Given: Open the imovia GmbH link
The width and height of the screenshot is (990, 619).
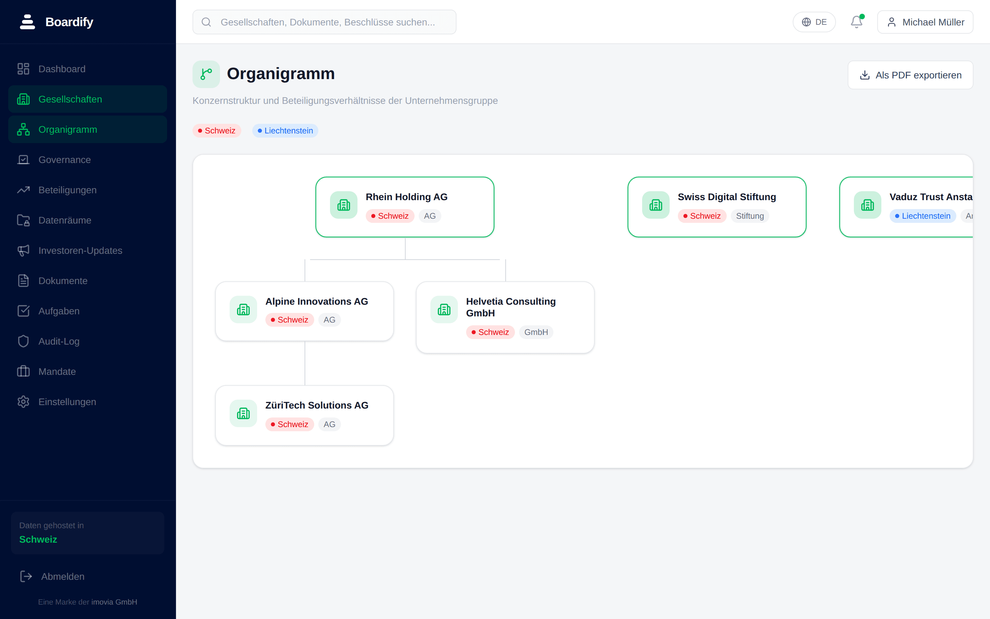Looking at the screenshot, I should click(114, 602).
